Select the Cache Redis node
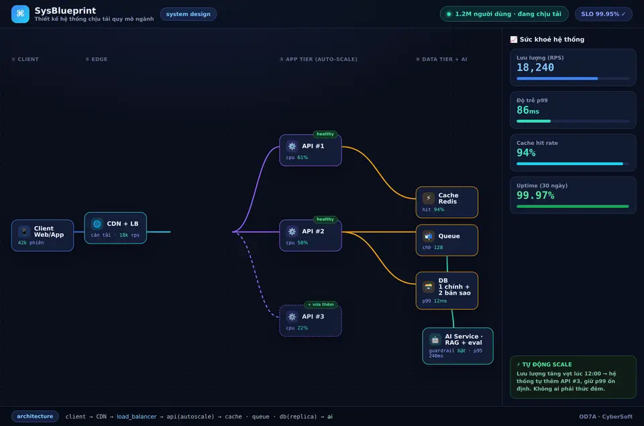644x426 pixels. click(x=447, y=202)
